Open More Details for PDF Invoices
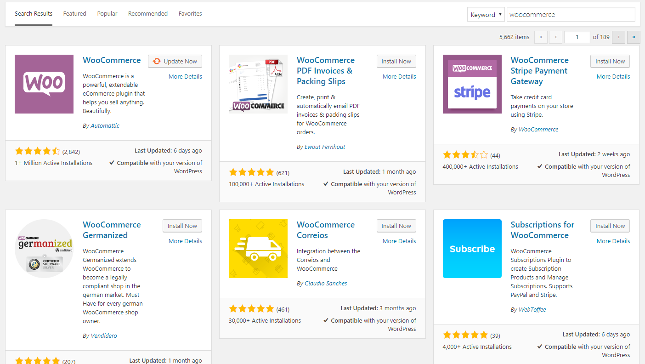 [399, 76]
